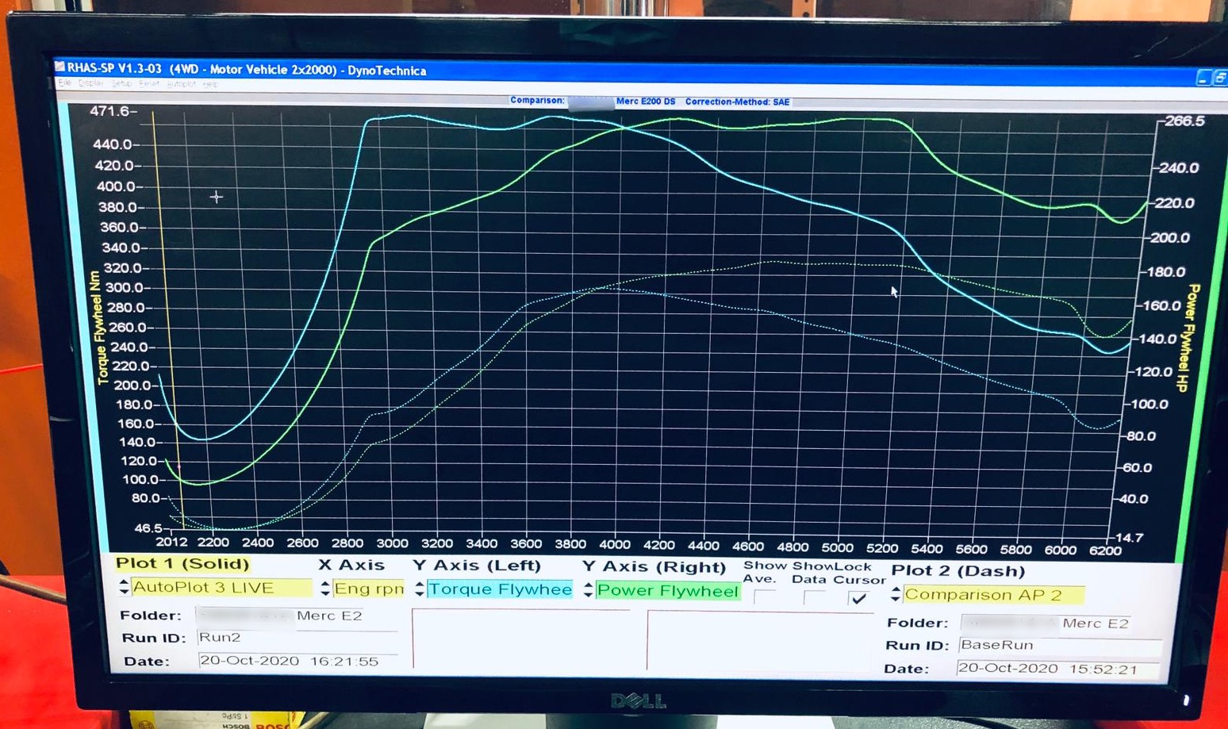Image resolution: width=1228 pixels, height=729 pixels.
Task: Click the Power Flywheel HP axis title
Action: pos(1189,338)
